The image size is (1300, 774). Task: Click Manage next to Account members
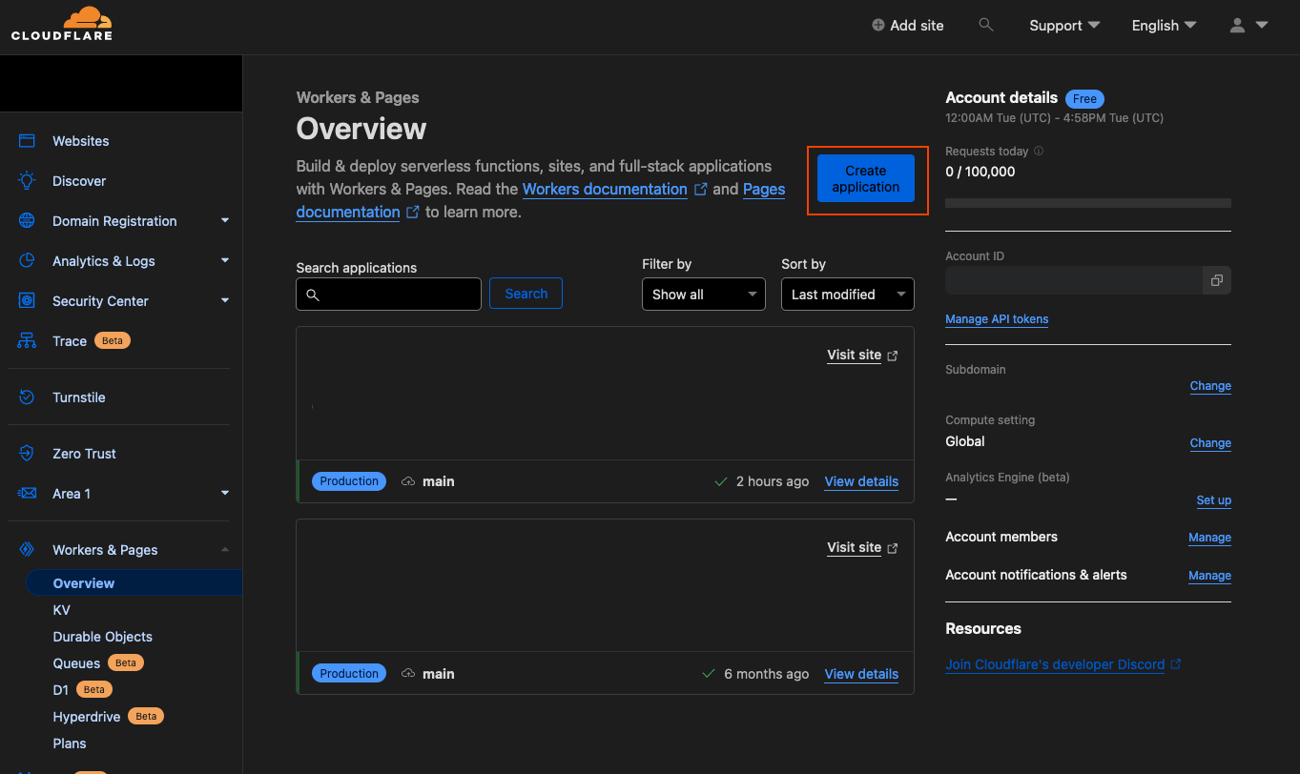[x=1209, y=538]
